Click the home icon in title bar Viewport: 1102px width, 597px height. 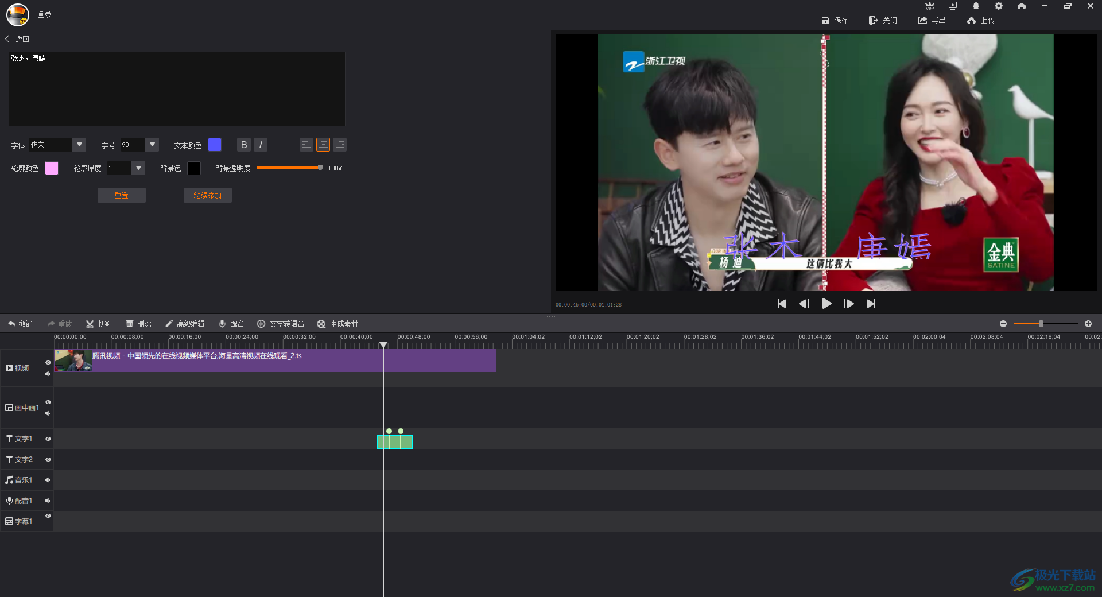click(x=1022, y=6)
